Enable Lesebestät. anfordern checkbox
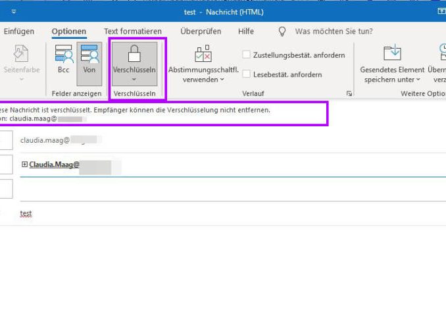Image resolution: width=446 pixels, height=323 pixels. pos(247,74)
